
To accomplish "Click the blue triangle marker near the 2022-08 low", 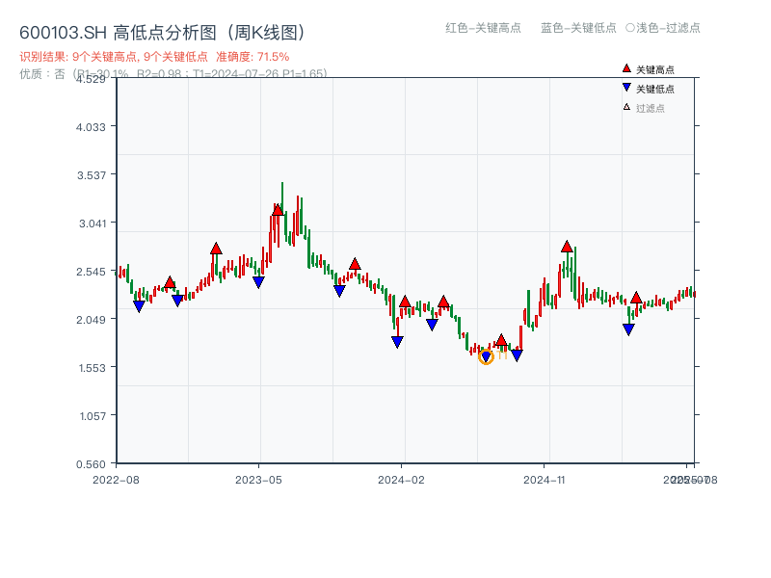I will click(138, 306).
